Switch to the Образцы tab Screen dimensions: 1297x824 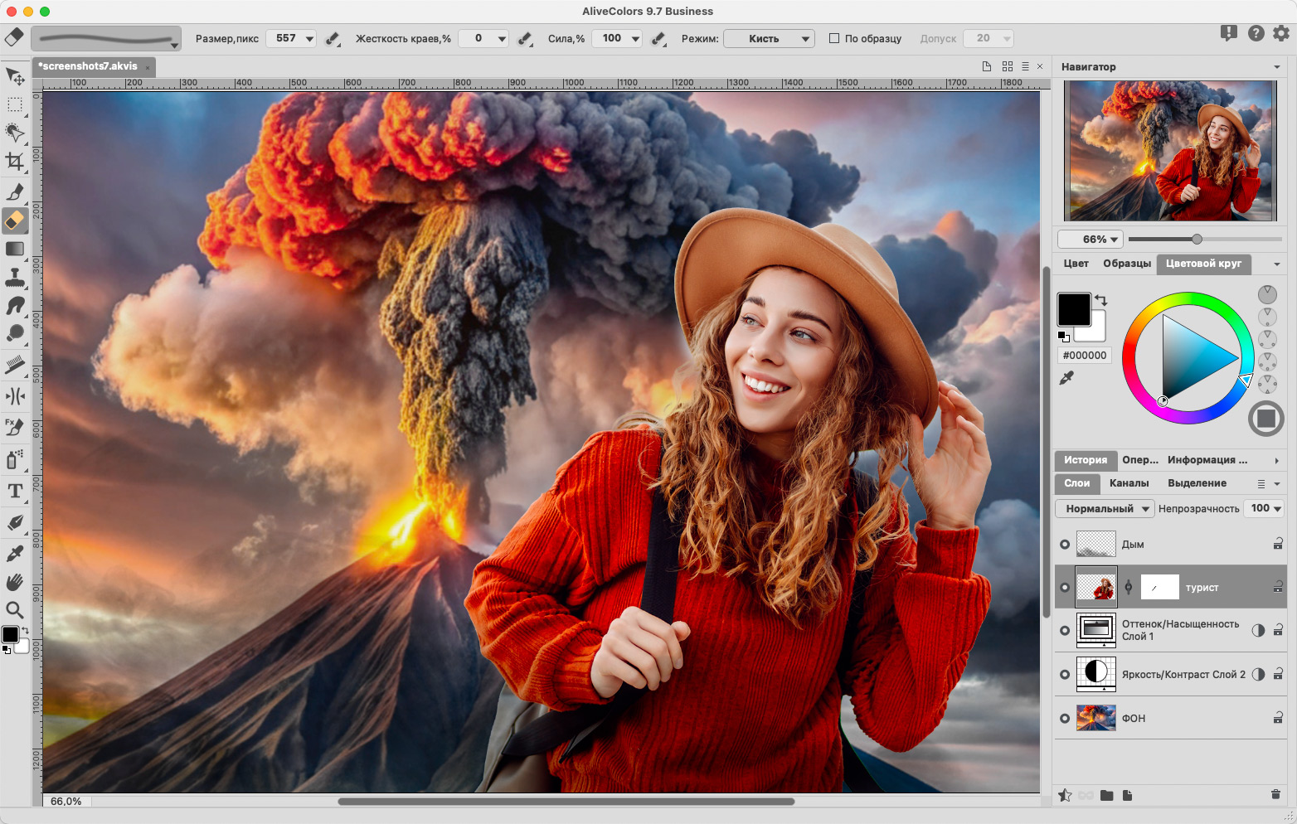click(1127, 264)
